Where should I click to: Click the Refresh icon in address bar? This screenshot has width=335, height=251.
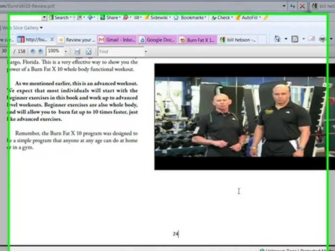tap(292, 6)
